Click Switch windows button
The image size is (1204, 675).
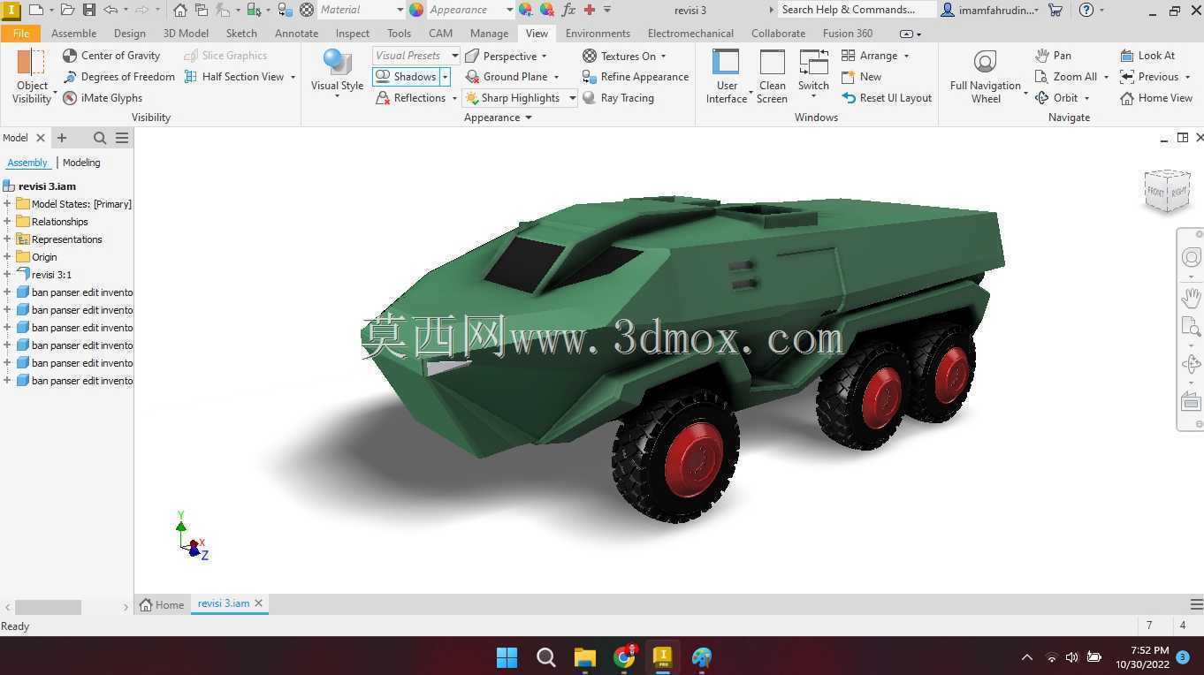[x=813, y=74]
